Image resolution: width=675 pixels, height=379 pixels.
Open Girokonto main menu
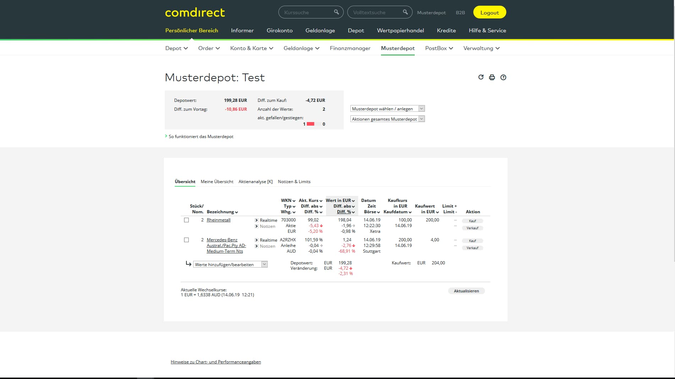[x=279, y=31]
